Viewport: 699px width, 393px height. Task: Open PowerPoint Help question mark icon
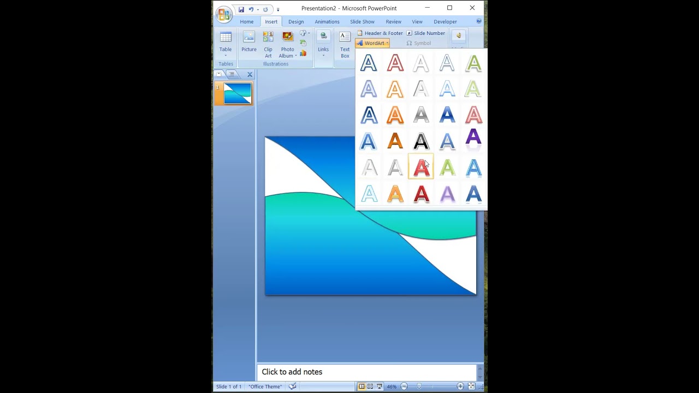pos(479,21)
